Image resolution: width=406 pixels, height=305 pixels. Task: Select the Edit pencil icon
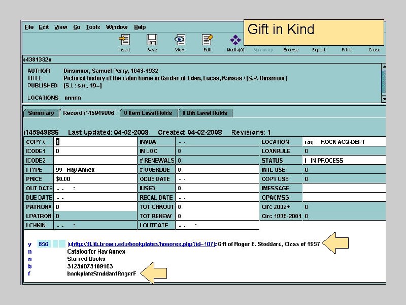click(208, 40)
